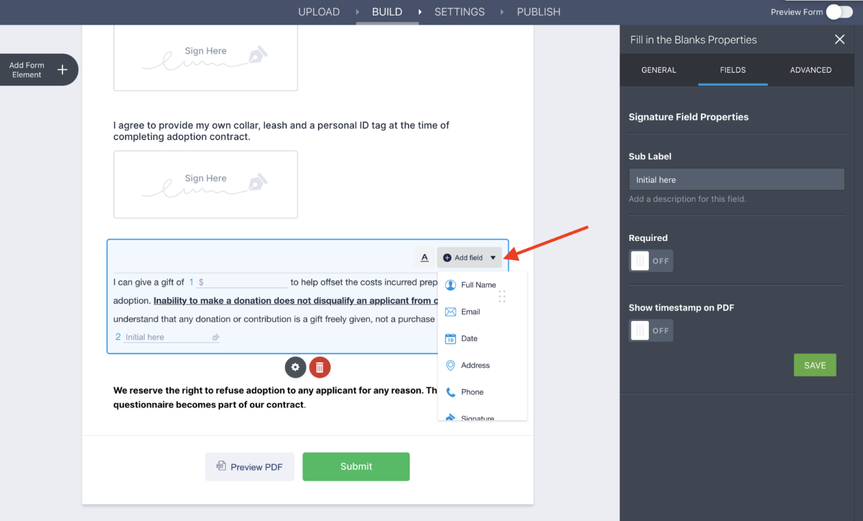
Task: Open the General properties tab
Action: click(x=658, y=70)
